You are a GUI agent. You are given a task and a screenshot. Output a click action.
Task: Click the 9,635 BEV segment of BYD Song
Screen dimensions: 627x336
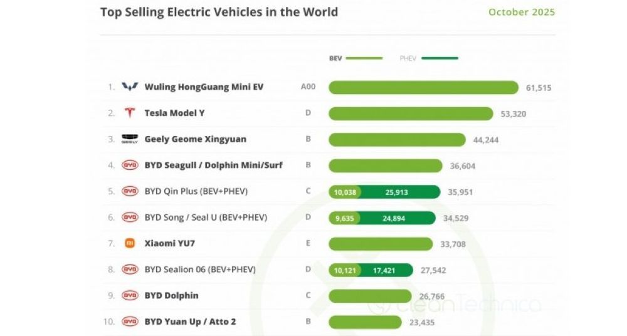coord(345,218)
